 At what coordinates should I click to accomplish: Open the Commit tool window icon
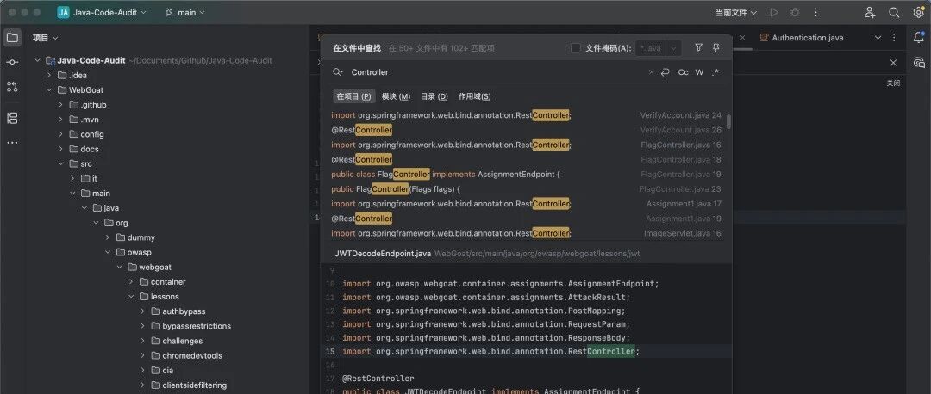pos(12,62)
